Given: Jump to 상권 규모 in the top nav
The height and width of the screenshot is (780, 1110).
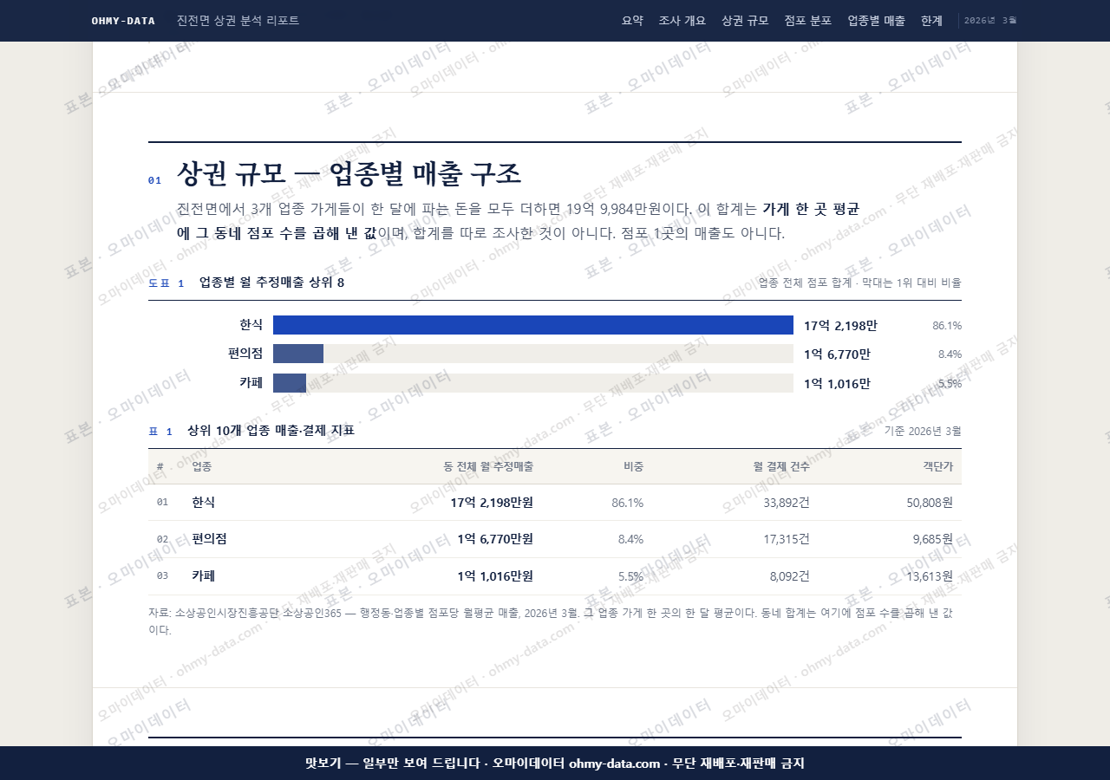Looking at the screenshot, I should pyautogui.click(x=745, y=21).
